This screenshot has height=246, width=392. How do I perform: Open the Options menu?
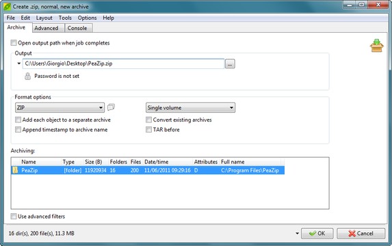(87, 18)
